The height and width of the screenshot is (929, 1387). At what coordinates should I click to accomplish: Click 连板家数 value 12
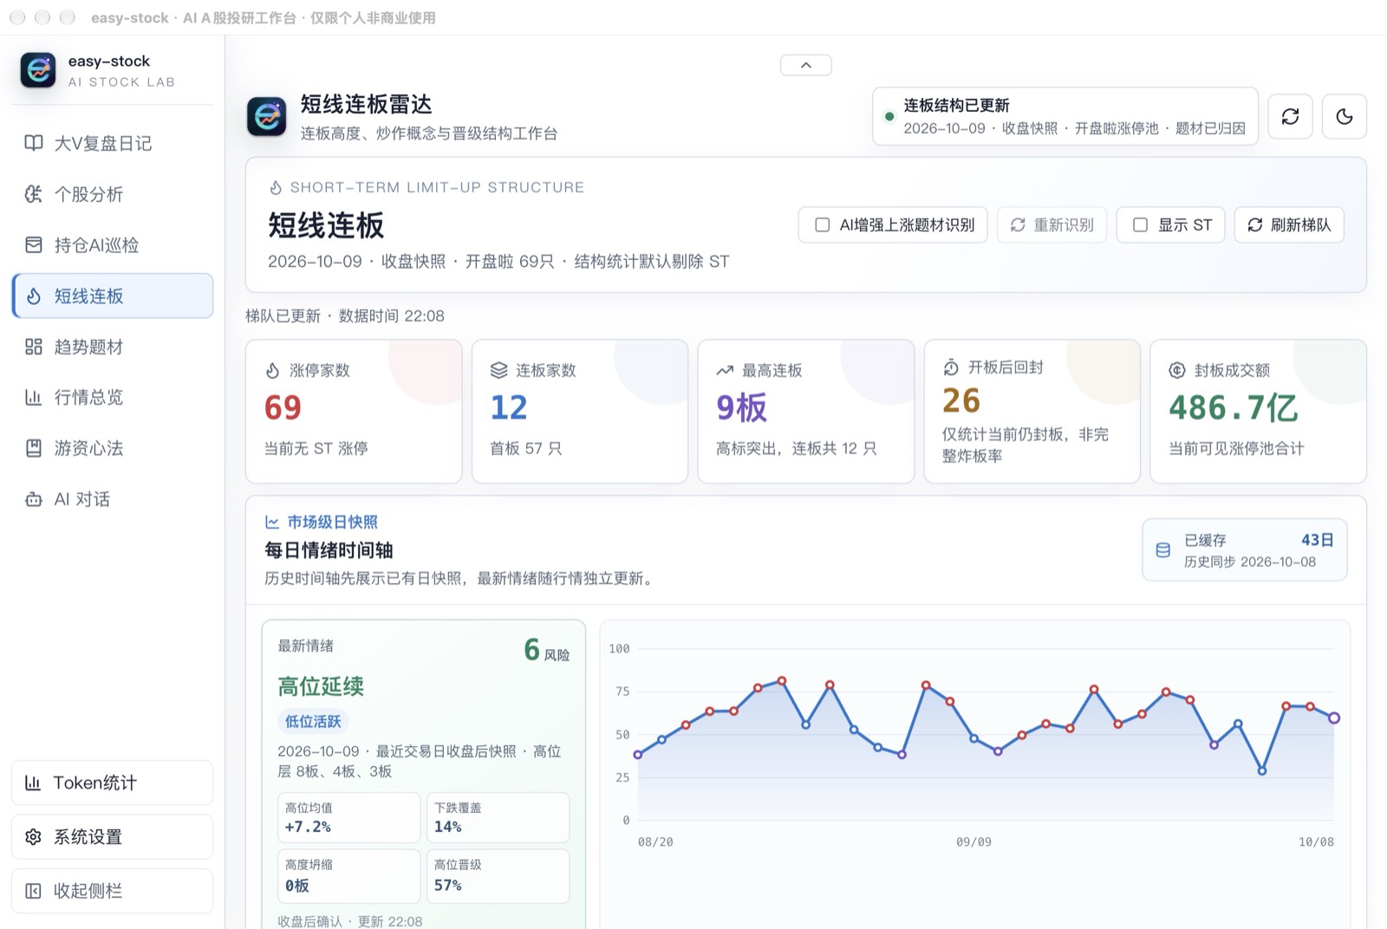click(509, 408)
